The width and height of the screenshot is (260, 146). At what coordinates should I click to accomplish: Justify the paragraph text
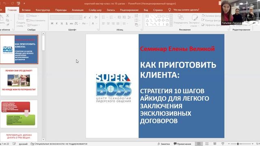(x=118, y=24)
